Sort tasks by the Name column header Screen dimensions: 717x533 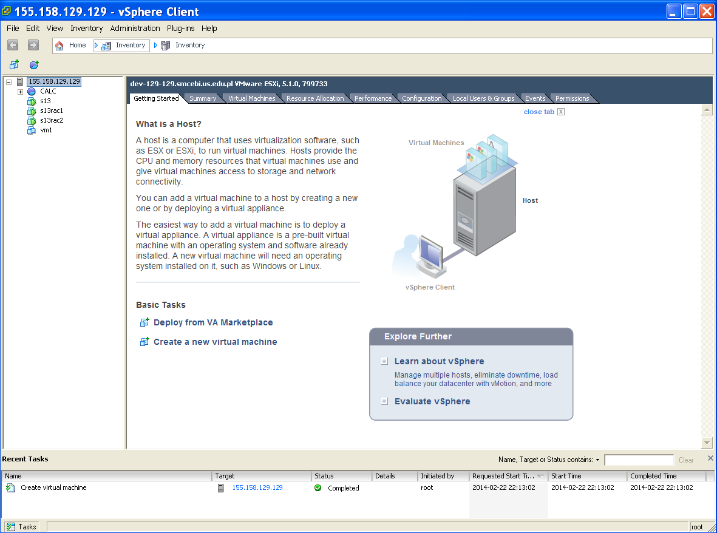coord(107,476)
